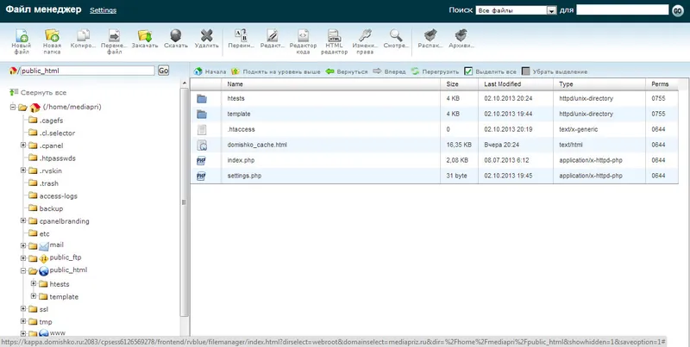Screen dimensions: 690x347
Task: Click the index.php PHP file icon
Action: [x=201, y=161]
